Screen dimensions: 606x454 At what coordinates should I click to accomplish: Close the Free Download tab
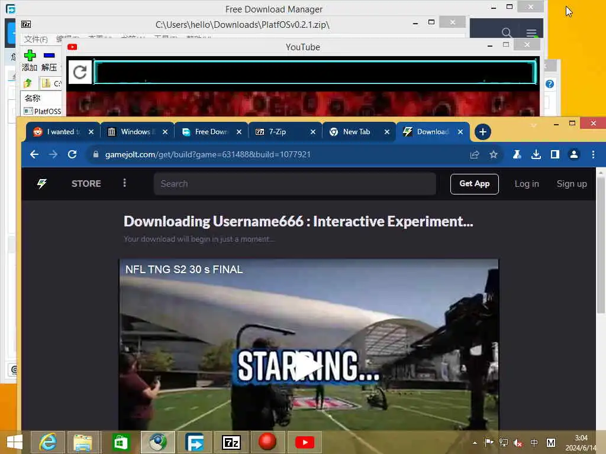point(239,132)
